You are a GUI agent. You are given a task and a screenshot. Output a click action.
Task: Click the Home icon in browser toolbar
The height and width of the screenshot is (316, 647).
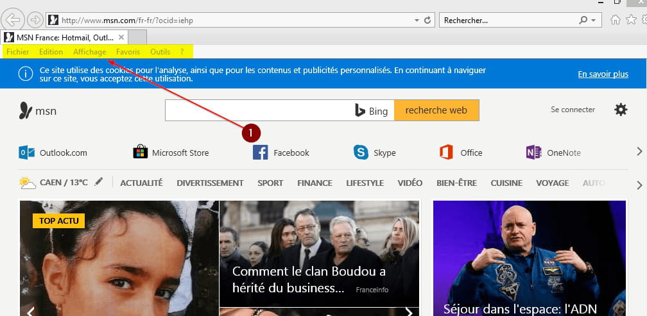615,20
